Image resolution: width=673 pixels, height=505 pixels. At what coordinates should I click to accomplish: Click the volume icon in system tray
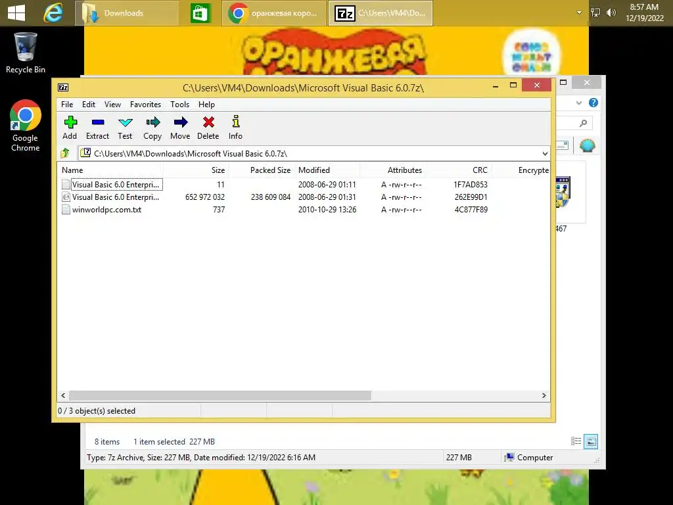[x=611, y=12]
